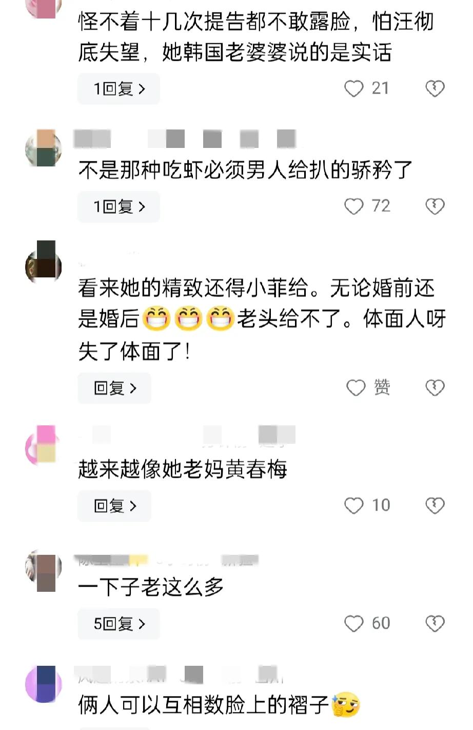Viewport: 473px width, 730px height.
Task: Expand 1回复 under the 吃虾 comment
Action: point(119,207)
